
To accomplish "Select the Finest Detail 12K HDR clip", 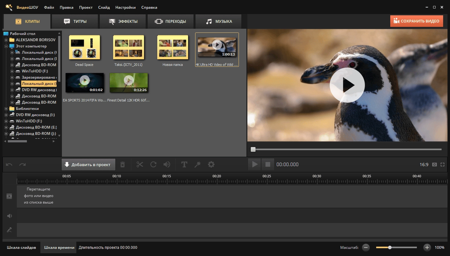I will pos(129,83).
